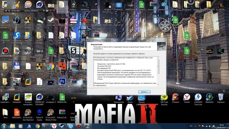229x129 pixels.
Task: Open the CINEMA 4D R14 64BIT shortcut
Action: click(39, 99)
